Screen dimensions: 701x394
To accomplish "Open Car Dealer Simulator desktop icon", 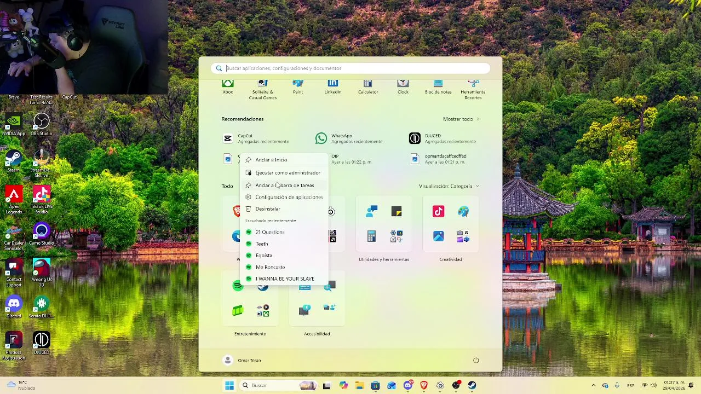I will (14, 237).
